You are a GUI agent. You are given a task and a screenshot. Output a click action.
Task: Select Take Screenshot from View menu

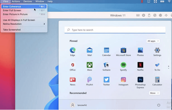(x=24, y=30)
